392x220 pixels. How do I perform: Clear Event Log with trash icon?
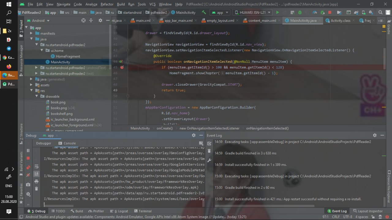click(209, 151)
